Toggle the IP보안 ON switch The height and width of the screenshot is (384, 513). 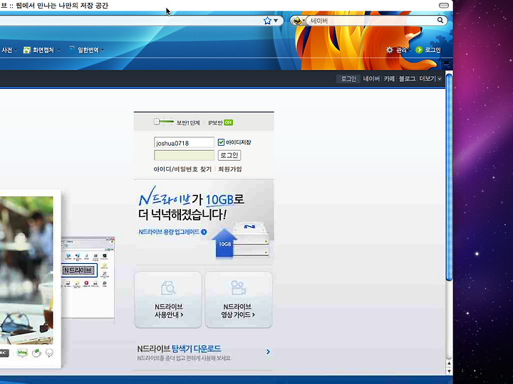pyautogui.click(x=229, y=122)
